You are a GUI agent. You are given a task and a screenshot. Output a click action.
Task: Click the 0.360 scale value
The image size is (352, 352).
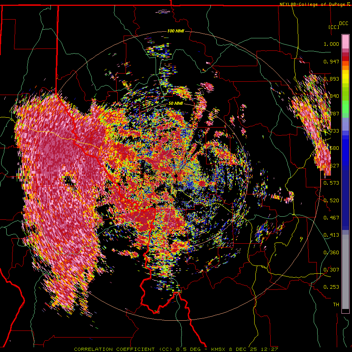pos(331,252)
